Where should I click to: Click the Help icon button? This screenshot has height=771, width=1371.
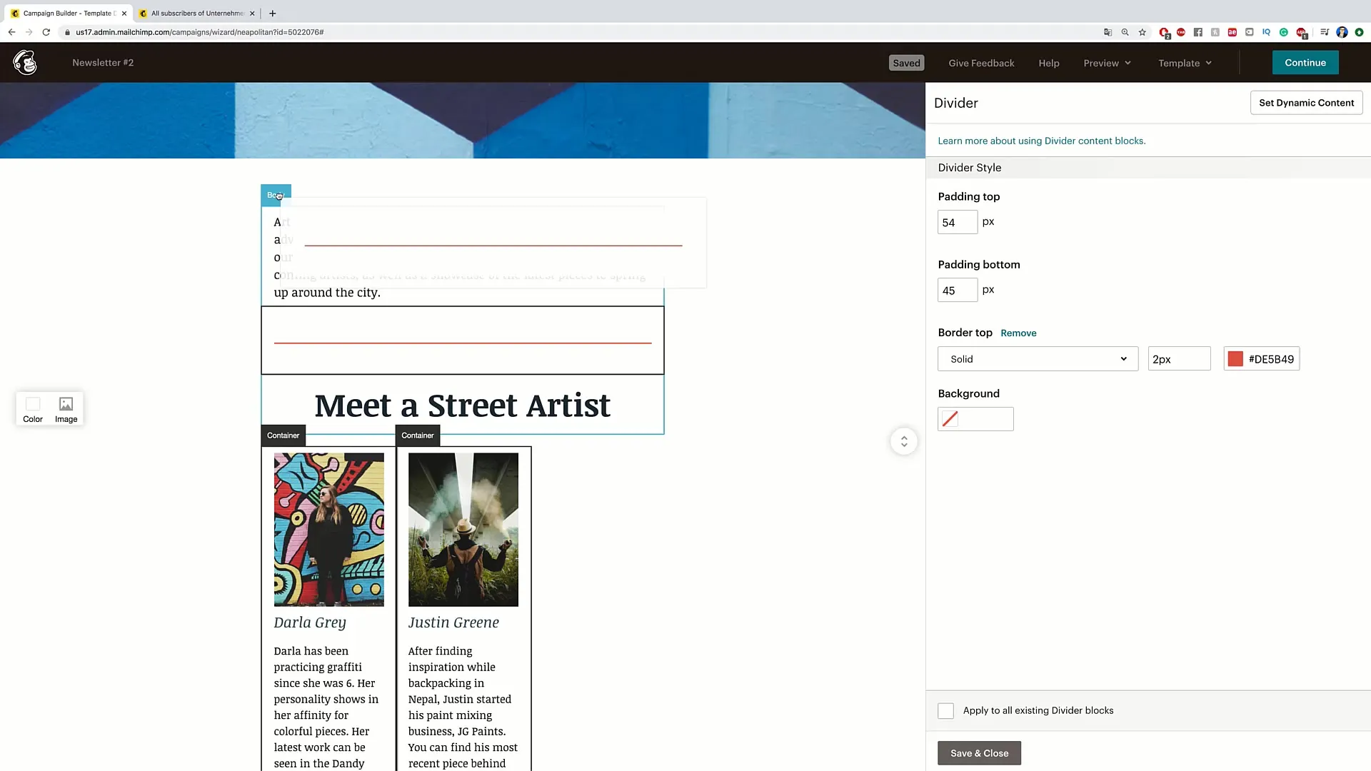point(1048,62)
